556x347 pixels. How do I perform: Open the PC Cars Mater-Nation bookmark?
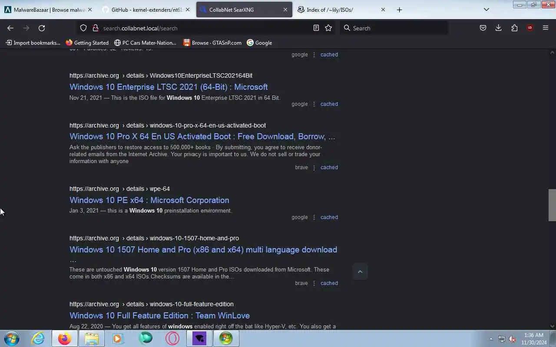145,43
